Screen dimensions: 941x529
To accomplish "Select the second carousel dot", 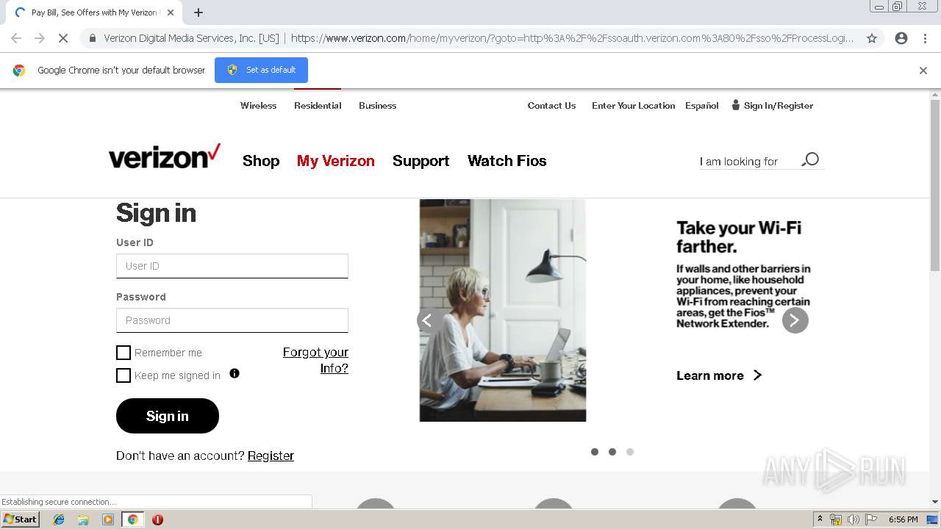I will click(612, 452).
